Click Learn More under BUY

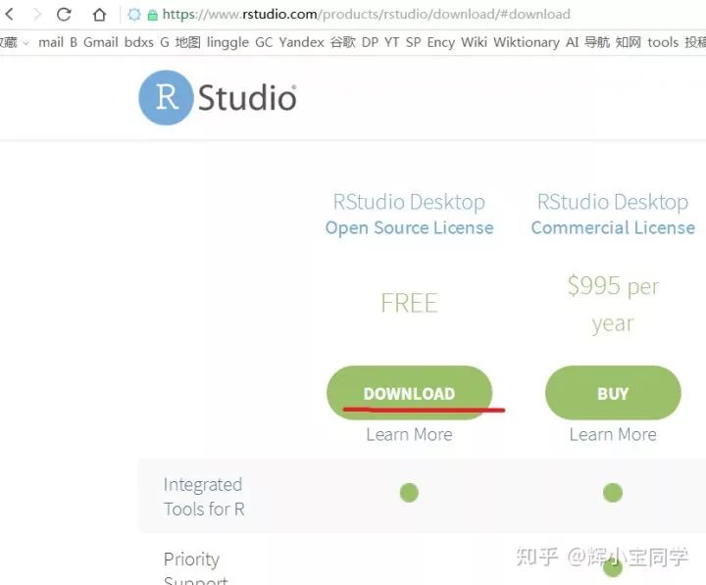[613, 435]
